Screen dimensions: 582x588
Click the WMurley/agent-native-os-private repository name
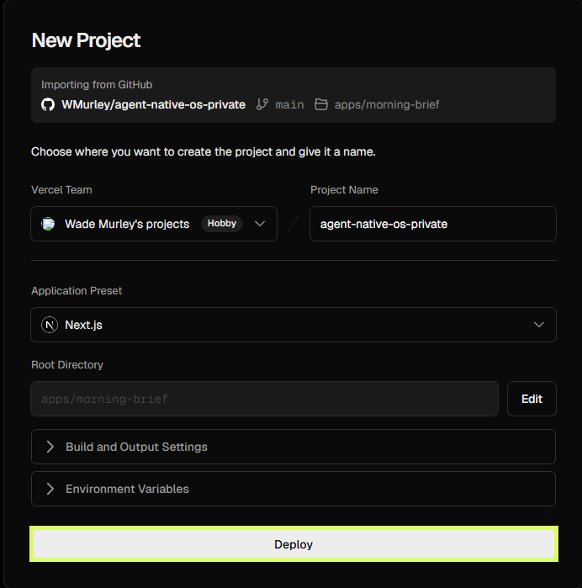(153, 104)
